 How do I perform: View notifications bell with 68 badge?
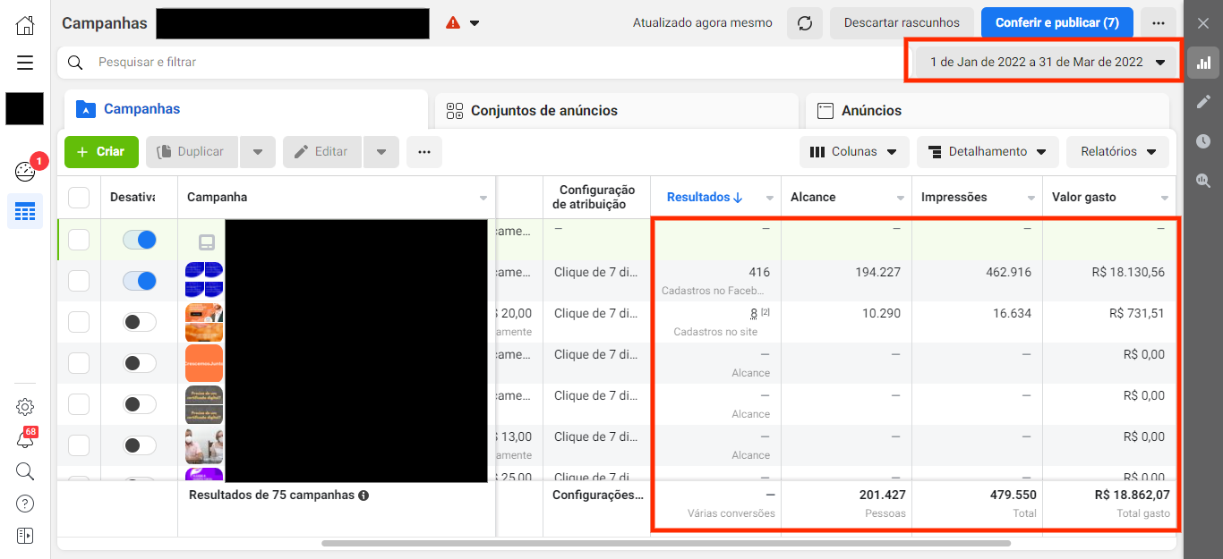pos(25,439)
